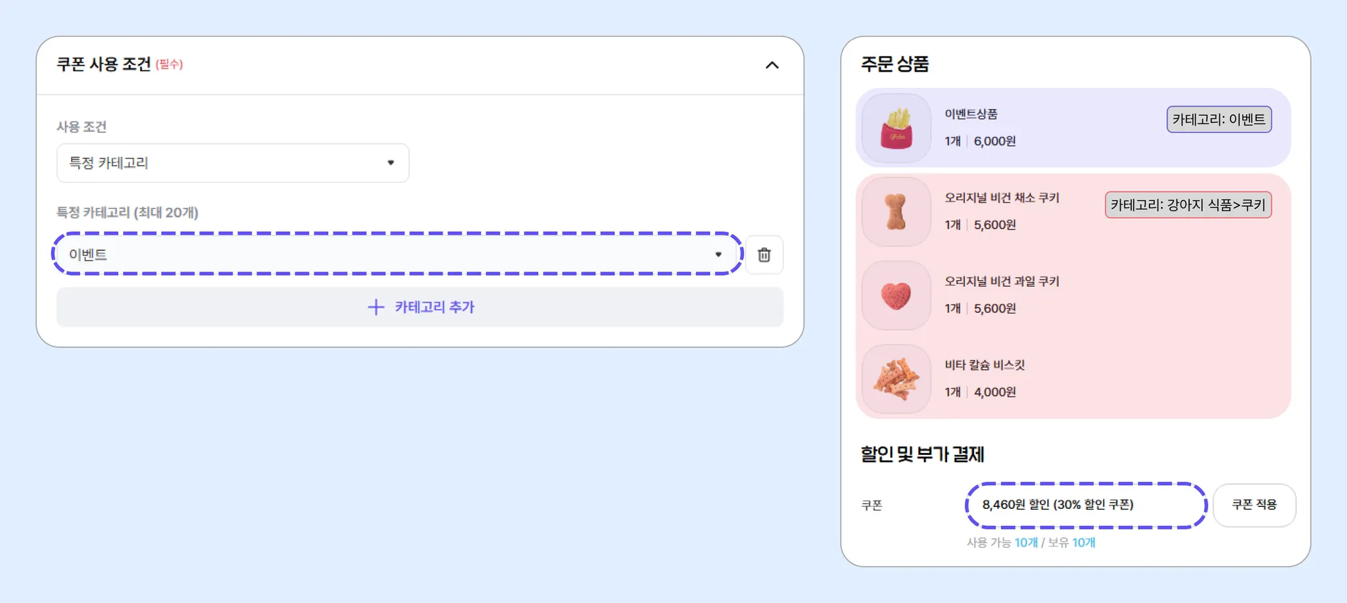The width and height of the screenshot is (1347, 603).
Task: Open the 특정 카테고리 usage condition dropdown
Action: coord(233,163)
